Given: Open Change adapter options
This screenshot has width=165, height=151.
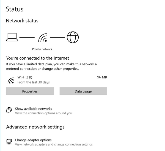Looking at the screenshot, I should pyautogui.click(x=33, y=140).
